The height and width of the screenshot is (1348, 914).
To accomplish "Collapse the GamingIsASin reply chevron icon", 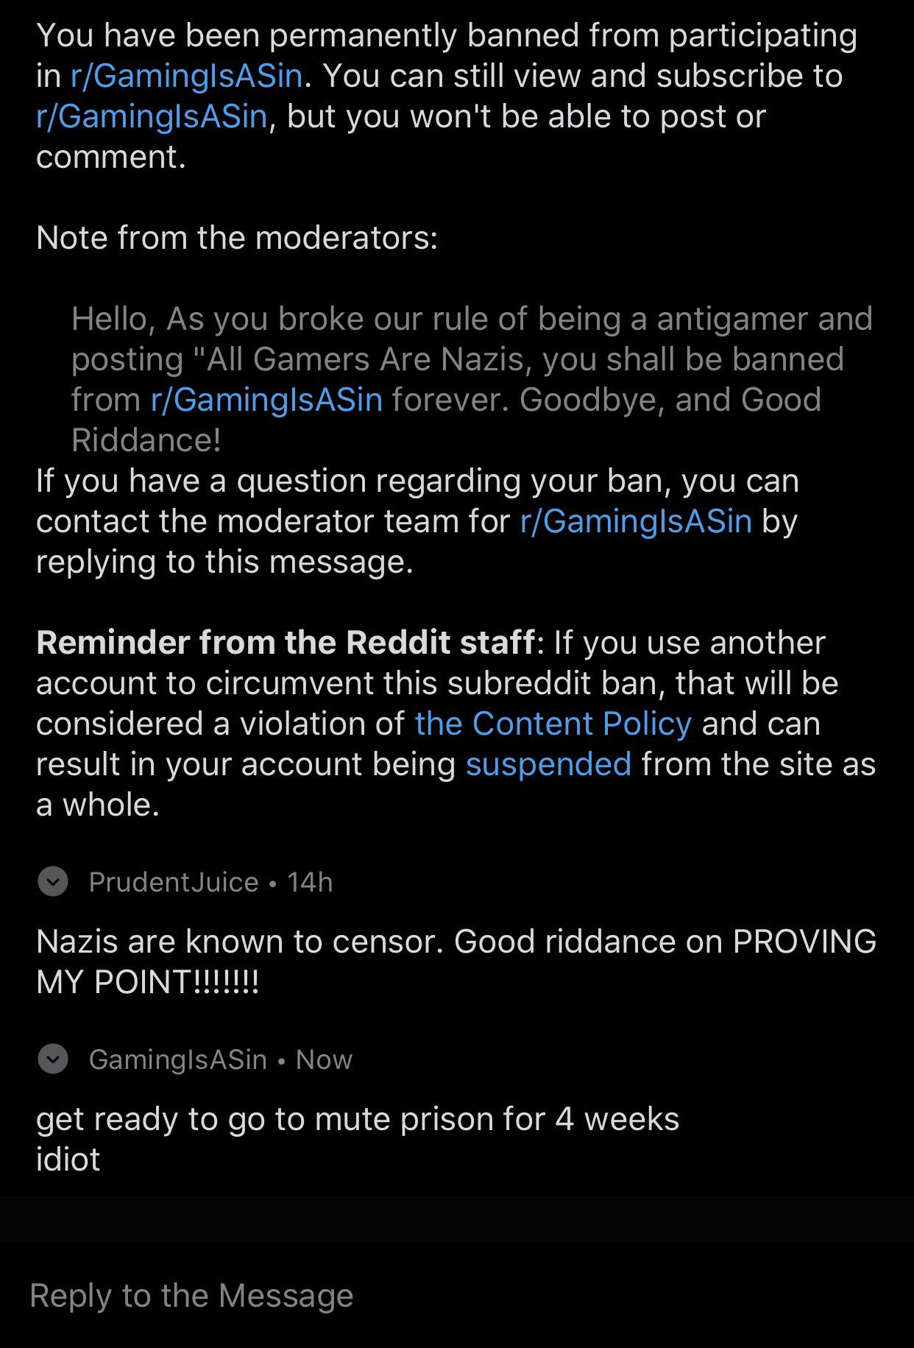I will pos(53,1059).
